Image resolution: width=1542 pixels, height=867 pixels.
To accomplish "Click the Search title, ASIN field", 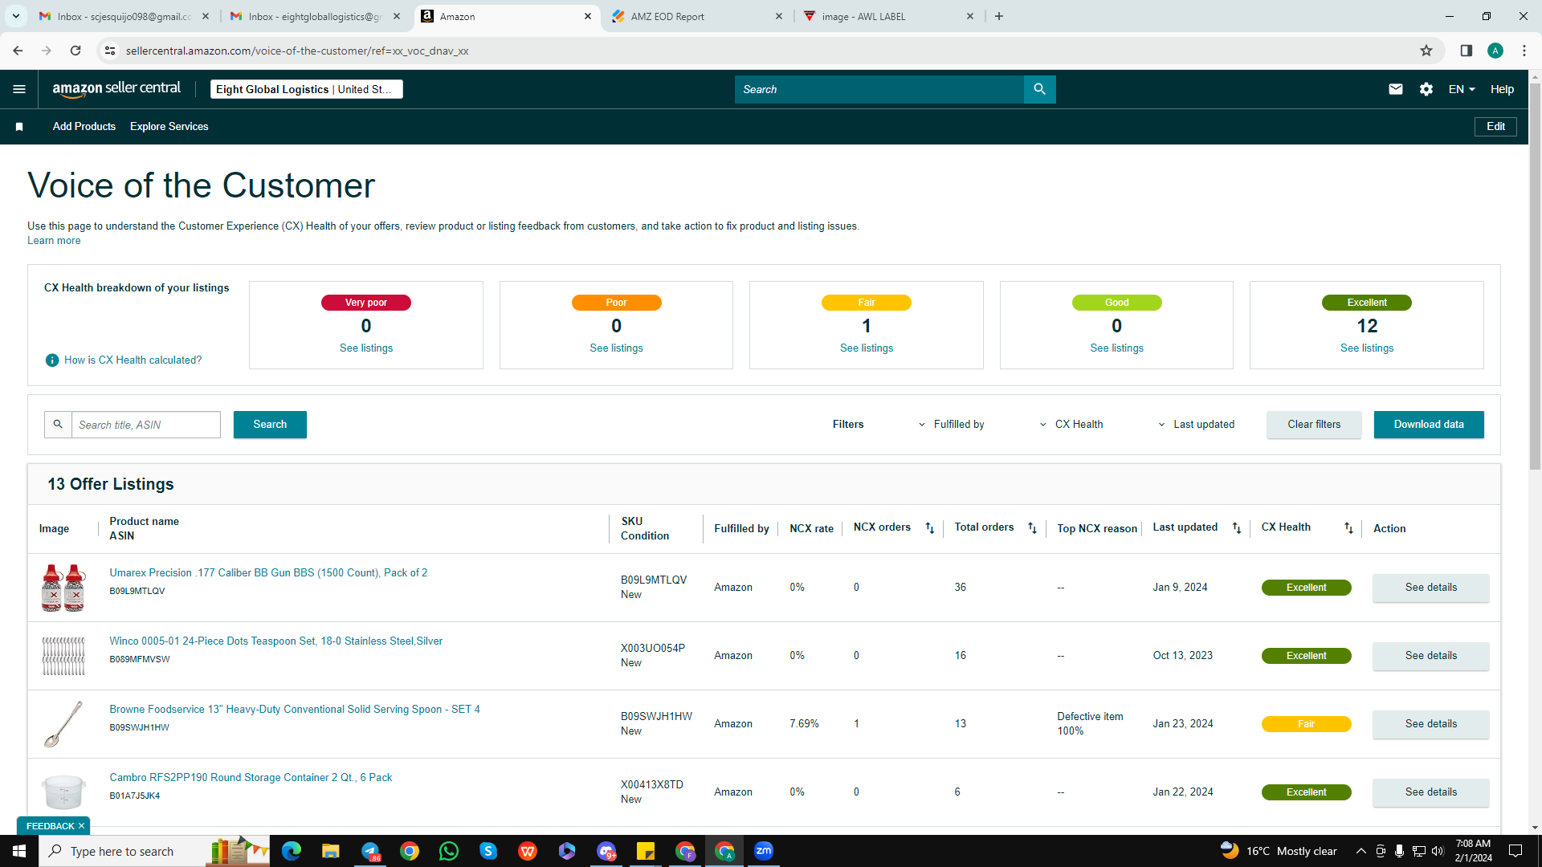I will [146, 425].
